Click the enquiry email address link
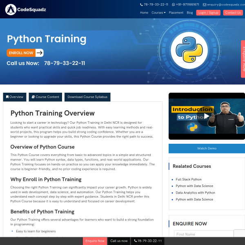The width and height of the screenshot is (245, 245). coord(226,4)
